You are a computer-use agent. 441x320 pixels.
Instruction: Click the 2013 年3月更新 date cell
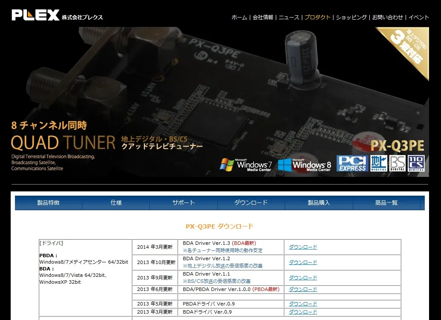tap(155, 312)
